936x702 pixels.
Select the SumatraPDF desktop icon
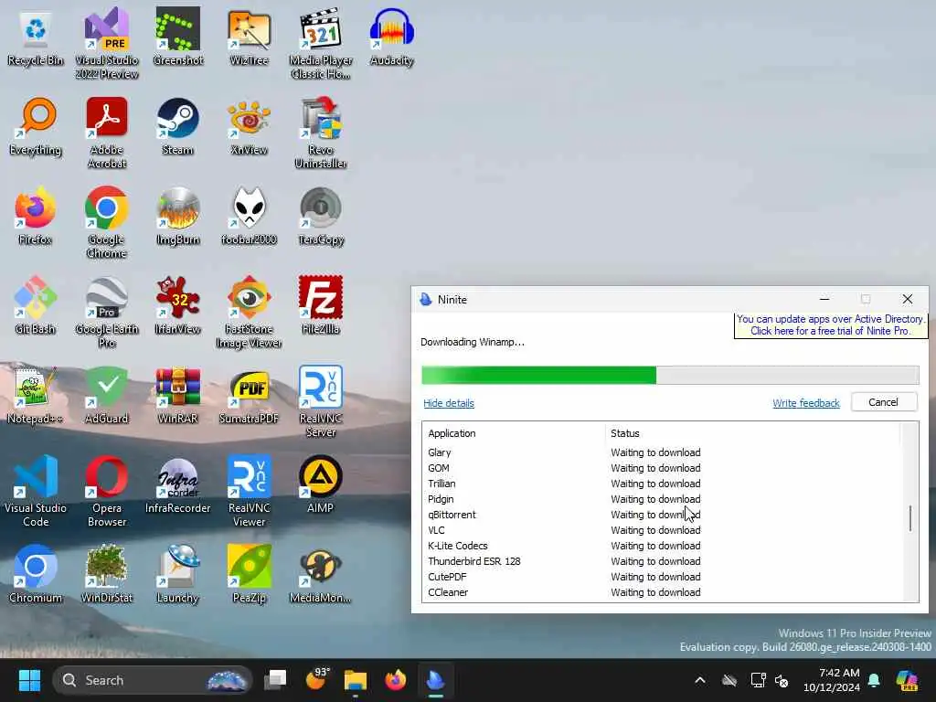249,396
